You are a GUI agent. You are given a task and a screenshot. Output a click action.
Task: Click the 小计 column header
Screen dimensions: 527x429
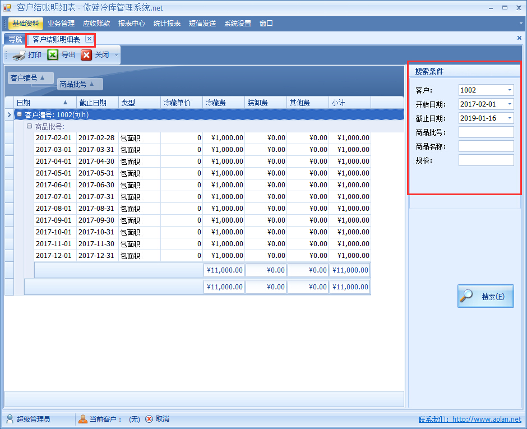(x=349, y=103)
